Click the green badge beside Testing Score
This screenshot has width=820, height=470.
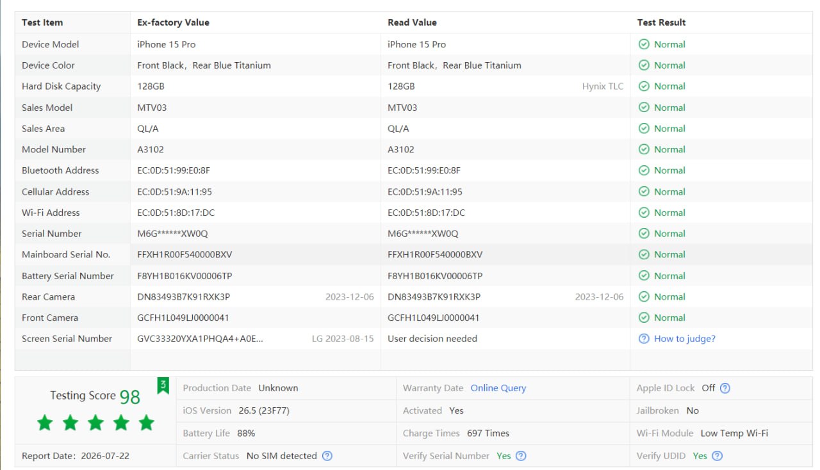coord(163,385)
